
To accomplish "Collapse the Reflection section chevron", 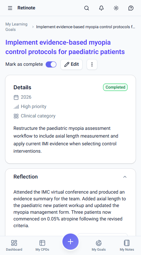I will click(x=125, y=177).
